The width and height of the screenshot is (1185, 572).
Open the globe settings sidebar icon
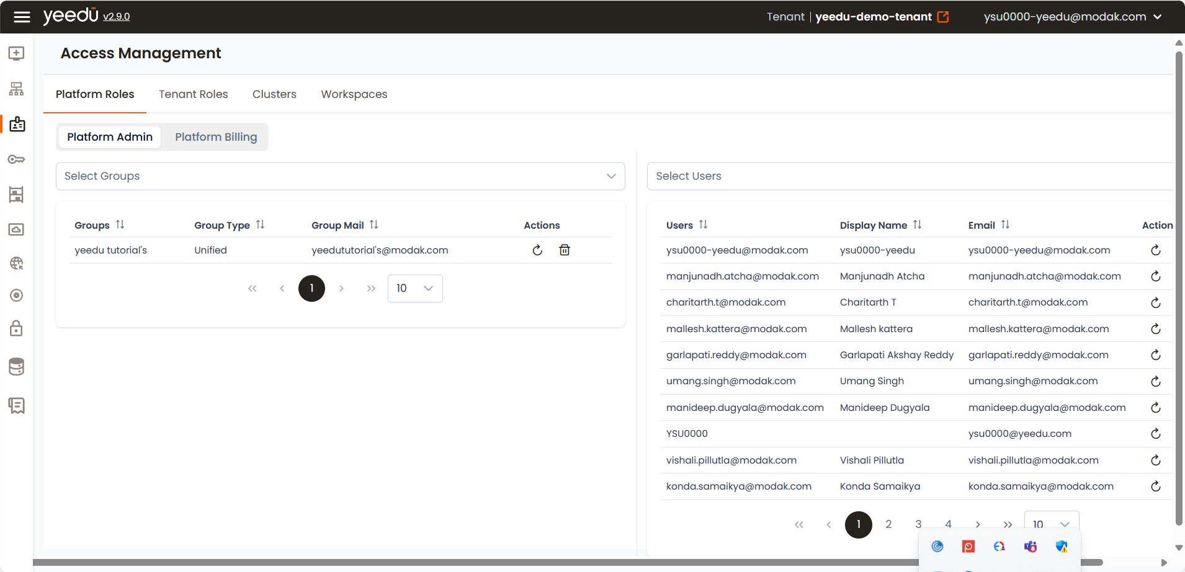pyautogui.click(x=17, y=263)
